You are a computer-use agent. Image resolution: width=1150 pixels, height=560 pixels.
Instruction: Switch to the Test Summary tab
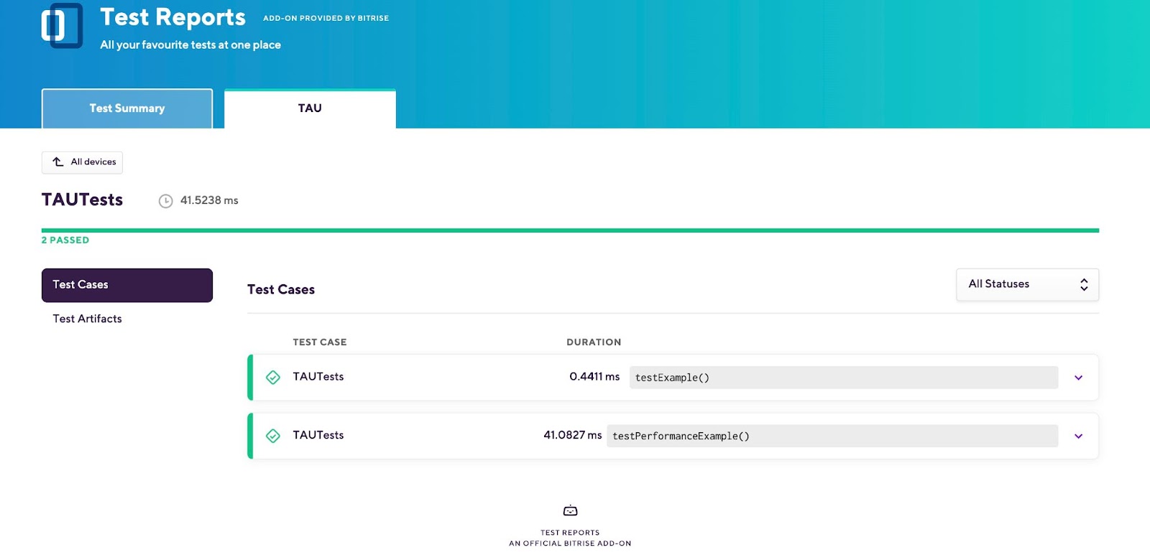click(x=127, y=108)
